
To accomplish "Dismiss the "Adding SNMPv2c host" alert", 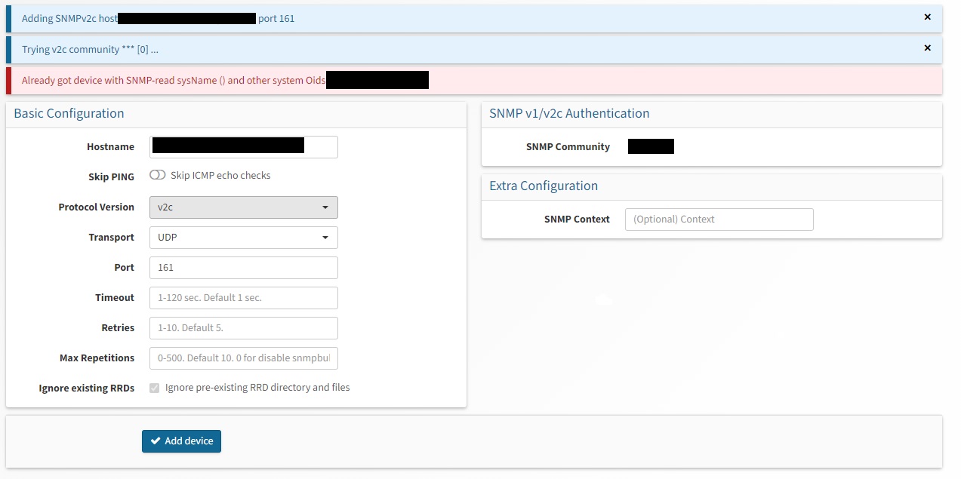I will (x=927, y=17).
